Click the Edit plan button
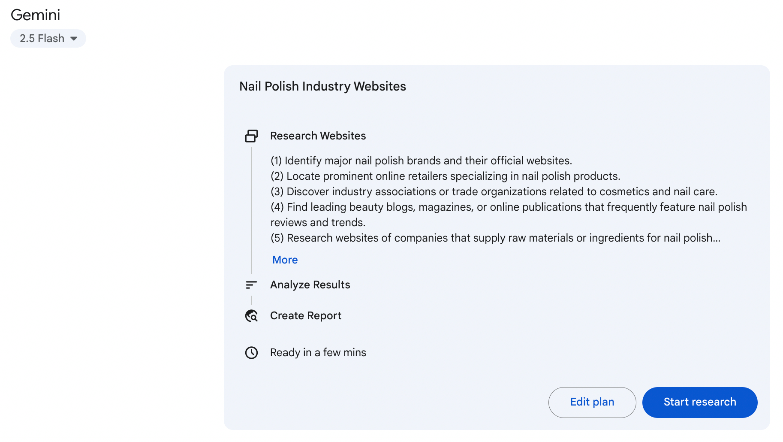The width and height of the screenshot is (783, 442). pos(592,402)
